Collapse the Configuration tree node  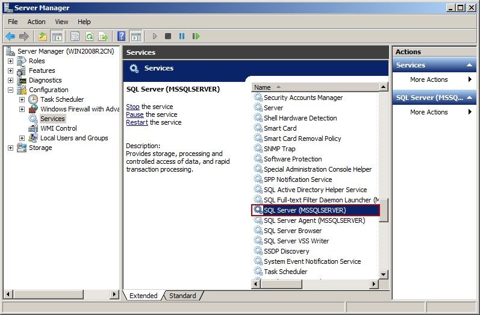10,90
